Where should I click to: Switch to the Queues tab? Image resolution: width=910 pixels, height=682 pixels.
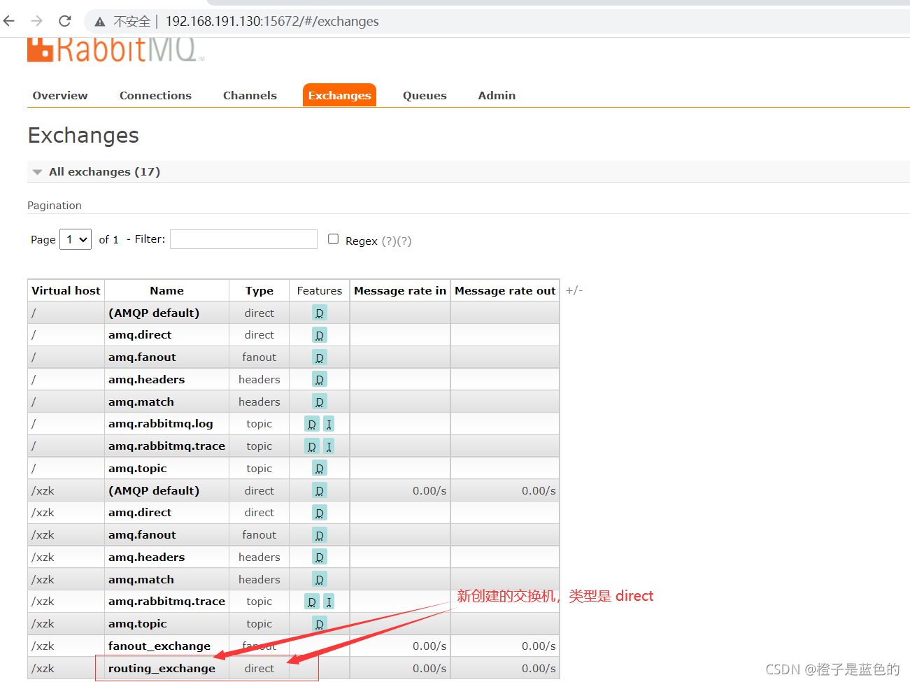pyautogui.click(x=425, y=96)
